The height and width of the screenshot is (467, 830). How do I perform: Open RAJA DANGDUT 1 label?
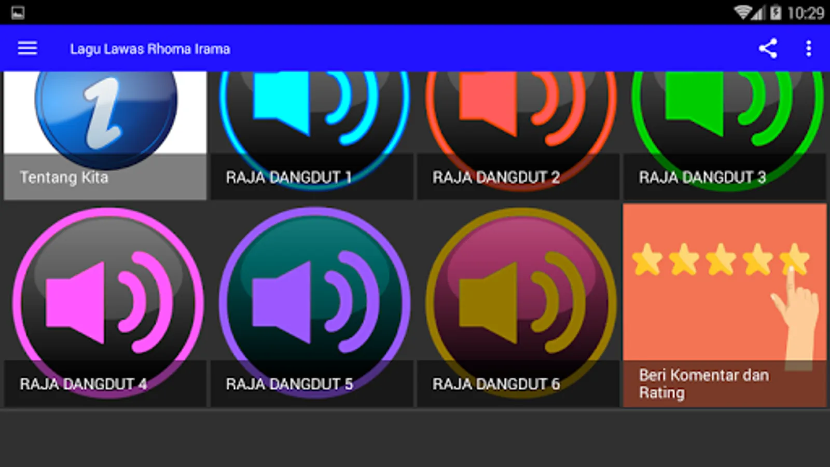[289, 177]
